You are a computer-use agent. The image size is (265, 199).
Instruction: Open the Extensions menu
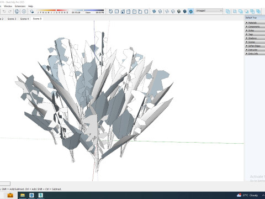click(20, 6)
